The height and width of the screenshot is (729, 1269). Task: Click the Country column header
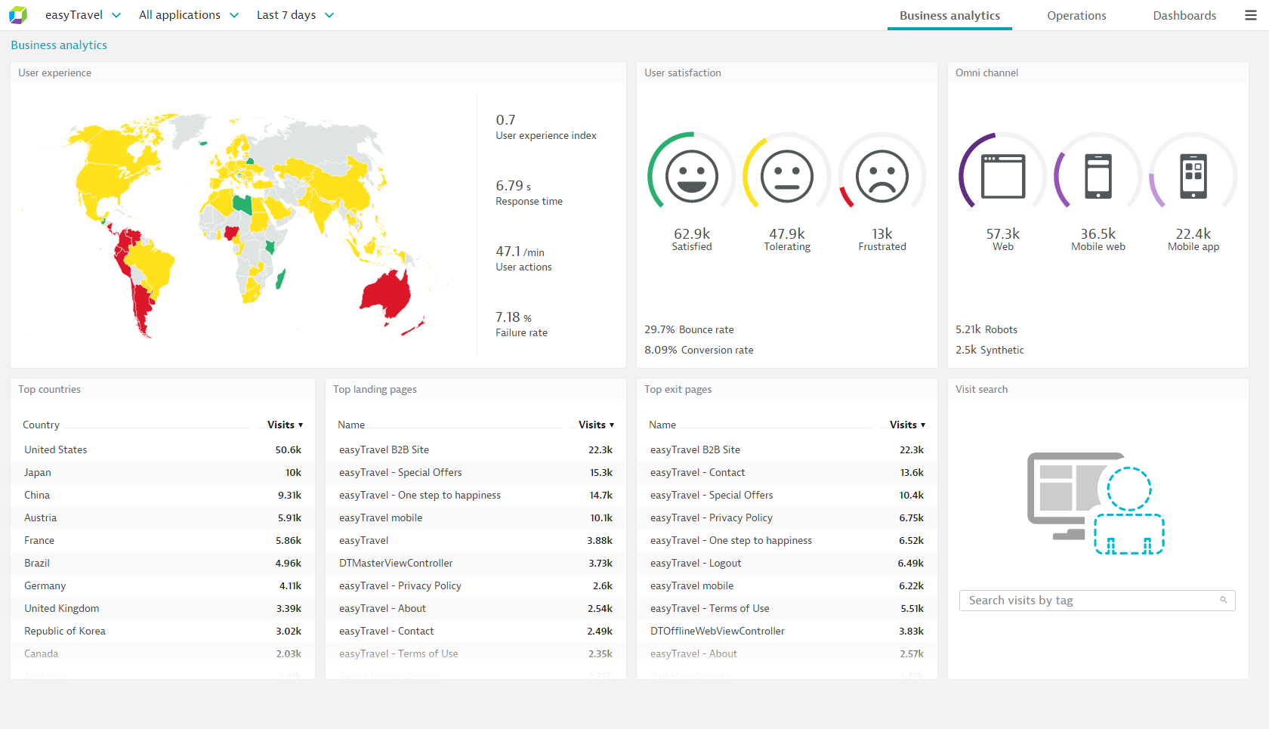tap(41, 425)
